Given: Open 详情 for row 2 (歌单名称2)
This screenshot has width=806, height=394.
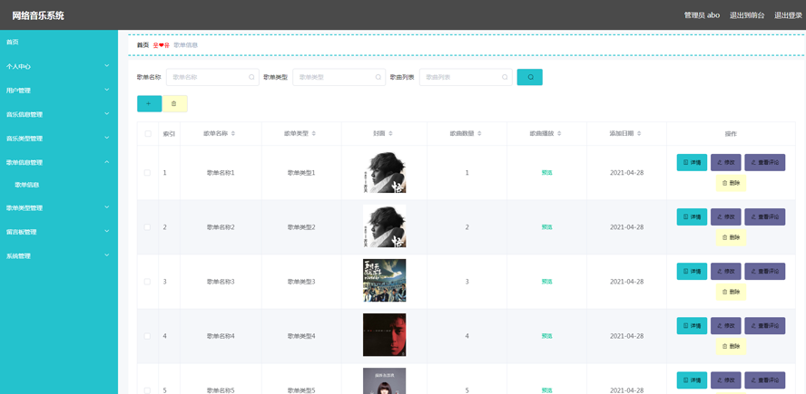Looking at the screenshot, I should (x=692, y=217).
